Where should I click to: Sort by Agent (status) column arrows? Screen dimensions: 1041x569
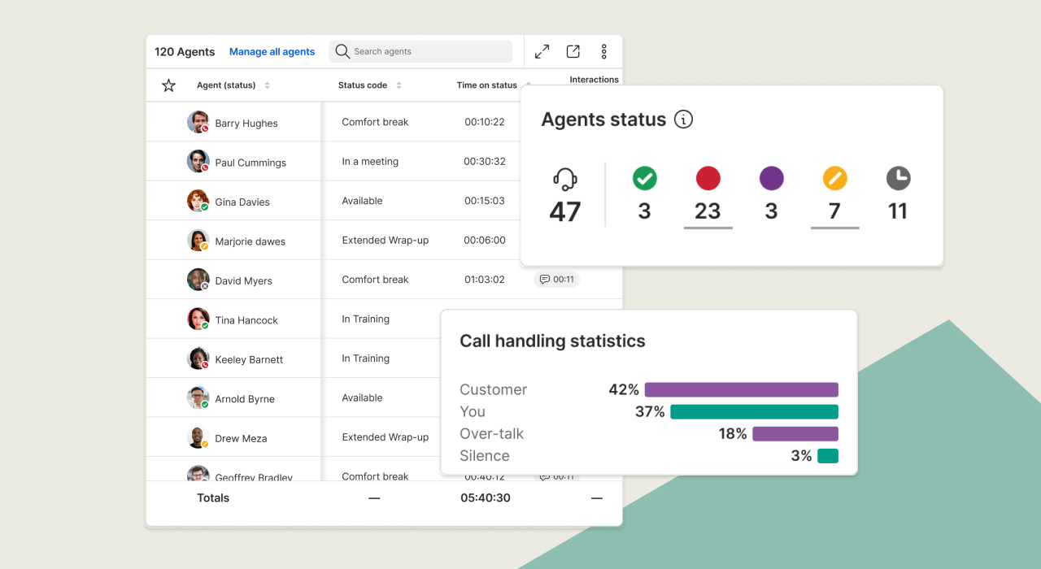[268, 85]
